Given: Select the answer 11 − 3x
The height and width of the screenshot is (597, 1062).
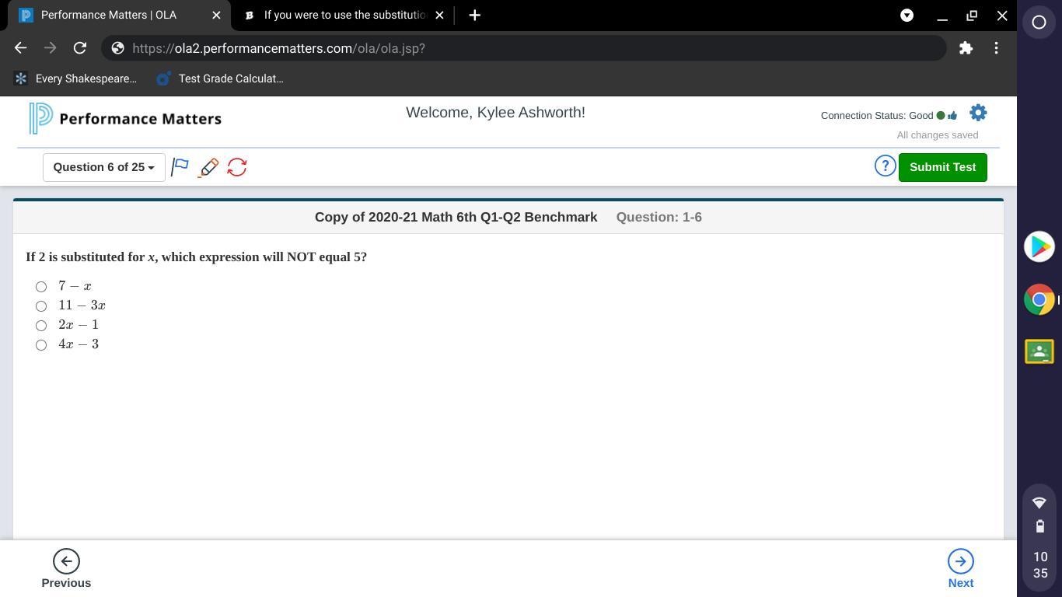Looking at the screenshot, I should [x=41, y=306].
